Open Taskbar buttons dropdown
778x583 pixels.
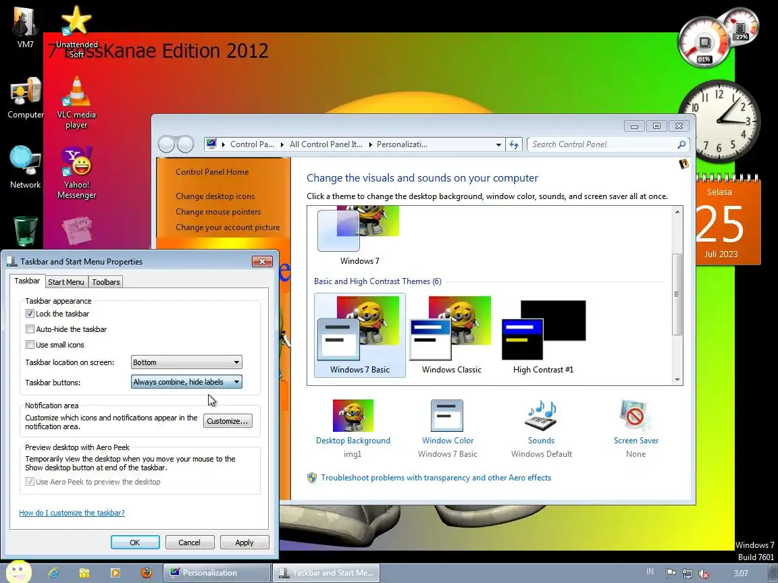point(186,382)
